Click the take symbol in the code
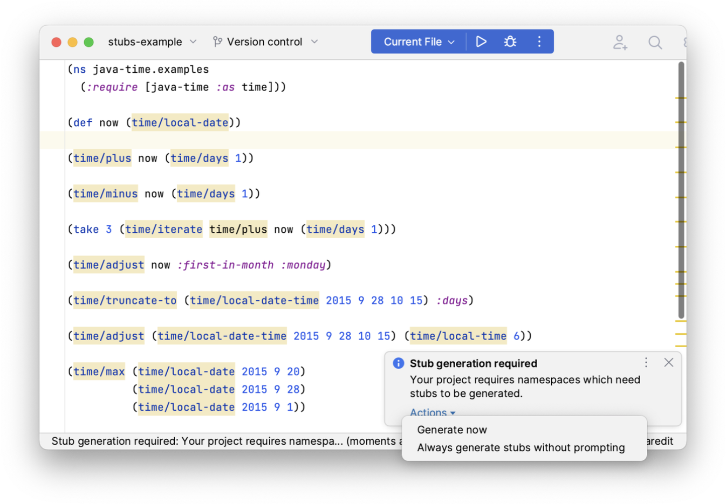 pos(86,229)
